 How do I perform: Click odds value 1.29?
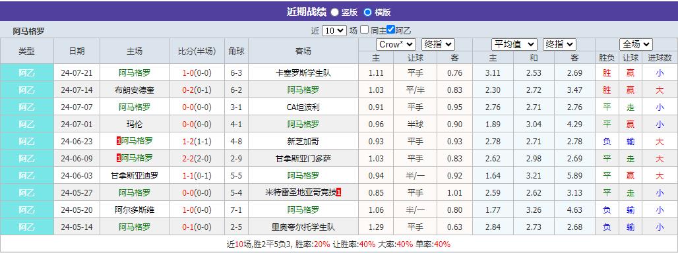click(x=376, y=227)
